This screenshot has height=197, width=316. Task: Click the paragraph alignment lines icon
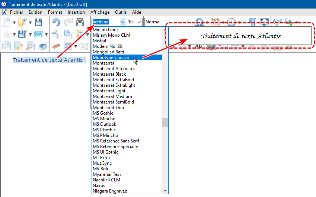pyautogui.click(x=68, y=46)
